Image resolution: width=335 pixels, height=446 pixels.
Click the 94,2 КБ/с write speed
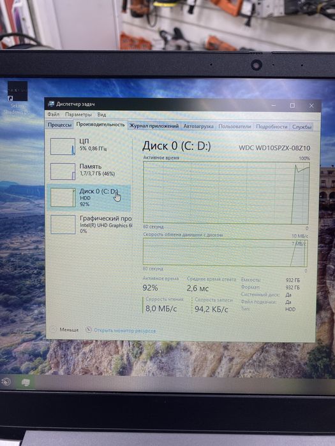tap(211, 310)
